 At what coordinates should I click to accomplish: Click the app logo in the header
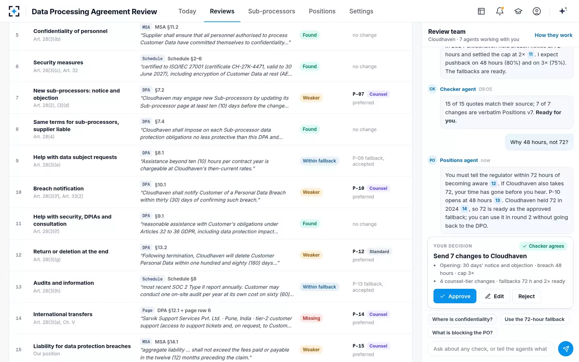point(14,11)
